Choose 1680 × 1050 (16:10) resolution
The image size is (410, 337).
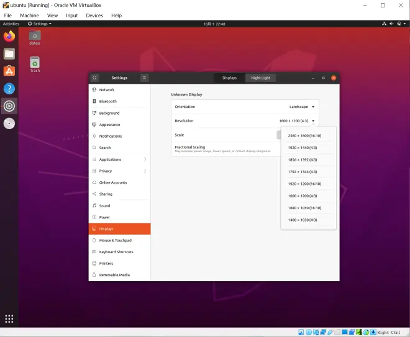309,208
